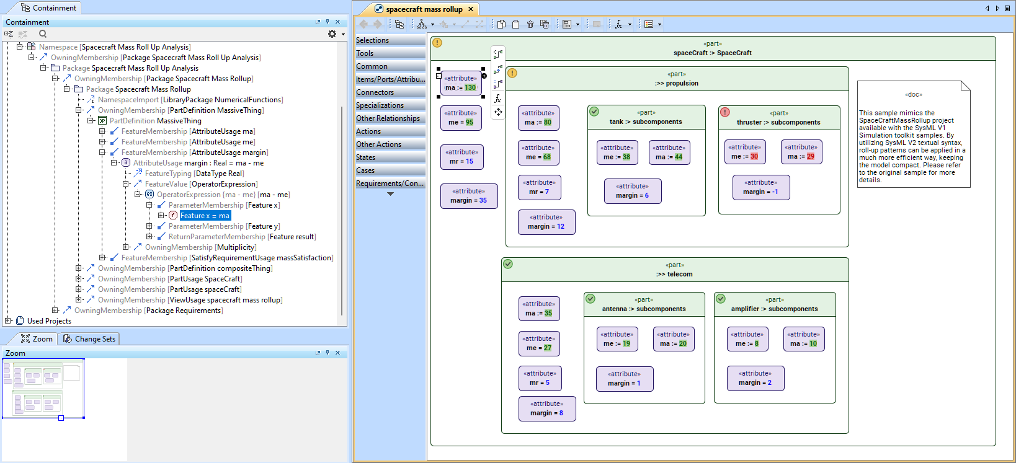1016x463 pixels.
Task: Open the layout dropdown arrow in diagram toolbar
Action: point(432,25)
